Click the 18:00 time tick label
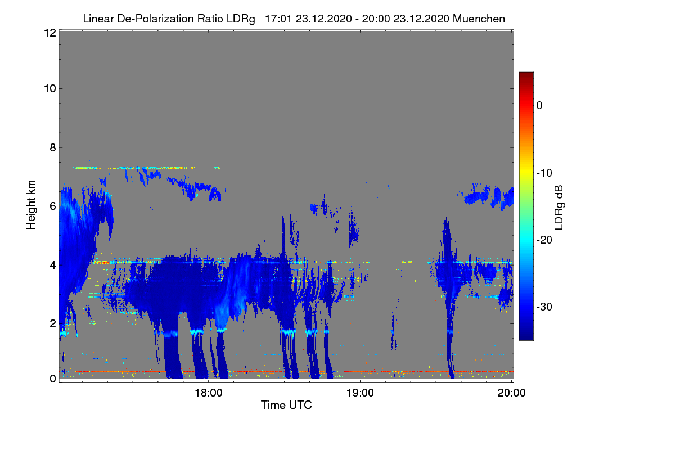The height and width of the screenshot is (450, 675). (x=208, y=393)
